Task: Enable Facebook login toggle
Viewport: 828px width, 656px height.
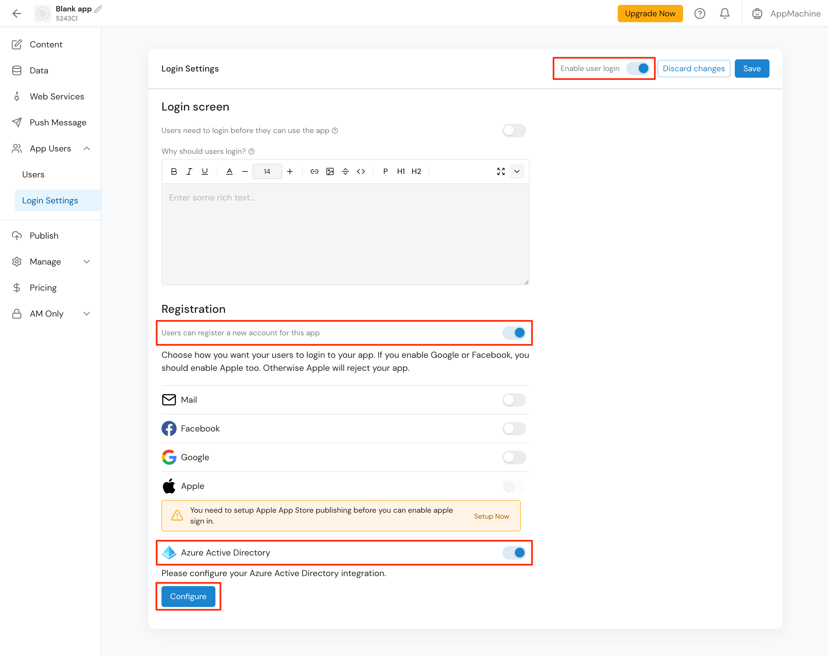Action: [x=513, y=429]
